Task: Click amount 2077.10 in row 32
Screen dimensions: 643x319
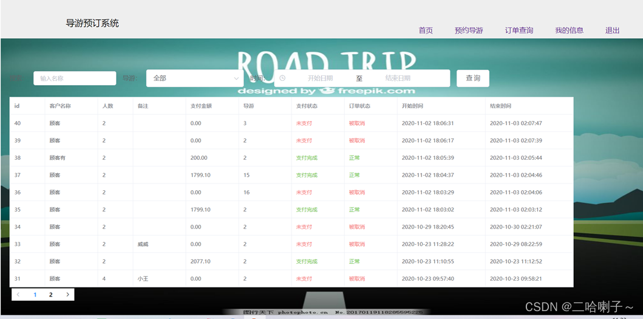Action: 200,261
